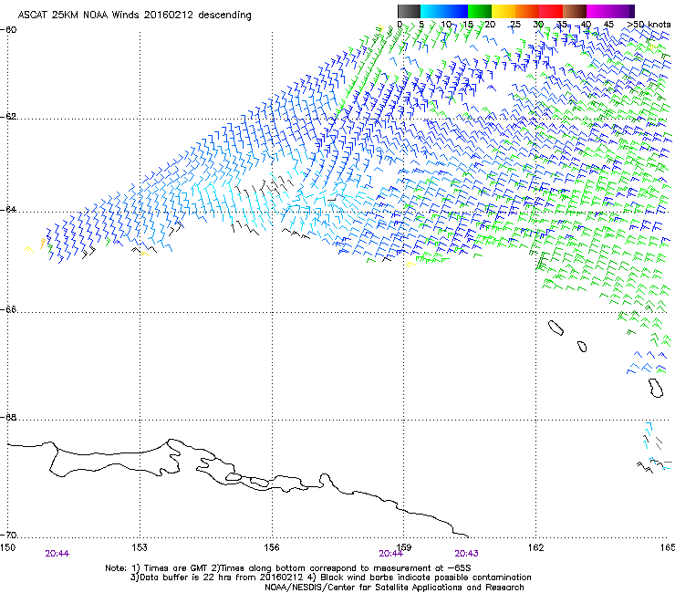Click the '-66' latitude label
The width and height of the screenshot is (675, 593).
pos(9,309)
